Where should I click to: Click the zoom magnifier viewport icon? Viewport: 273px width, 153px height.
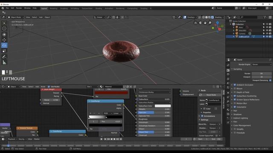(x=210, y=23)
